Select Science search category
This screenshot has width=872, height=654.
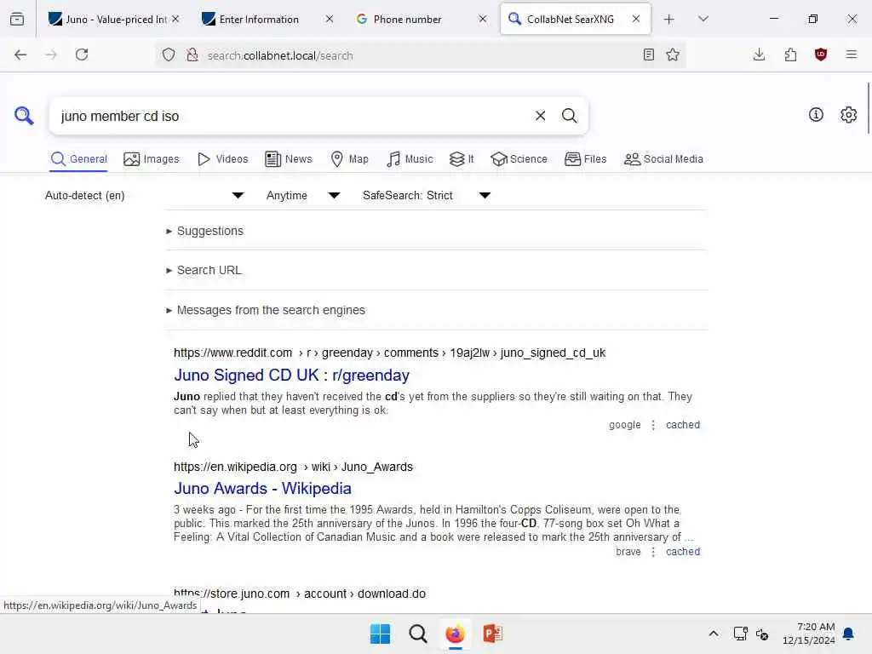tap(519, 159)
